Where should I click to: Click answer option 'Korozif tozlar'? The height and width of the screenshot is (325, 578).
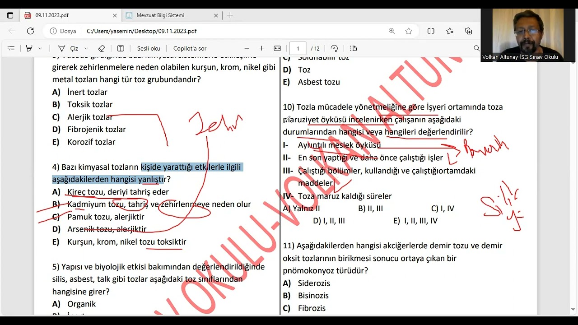pyautogui.click(x=91, y=142)
